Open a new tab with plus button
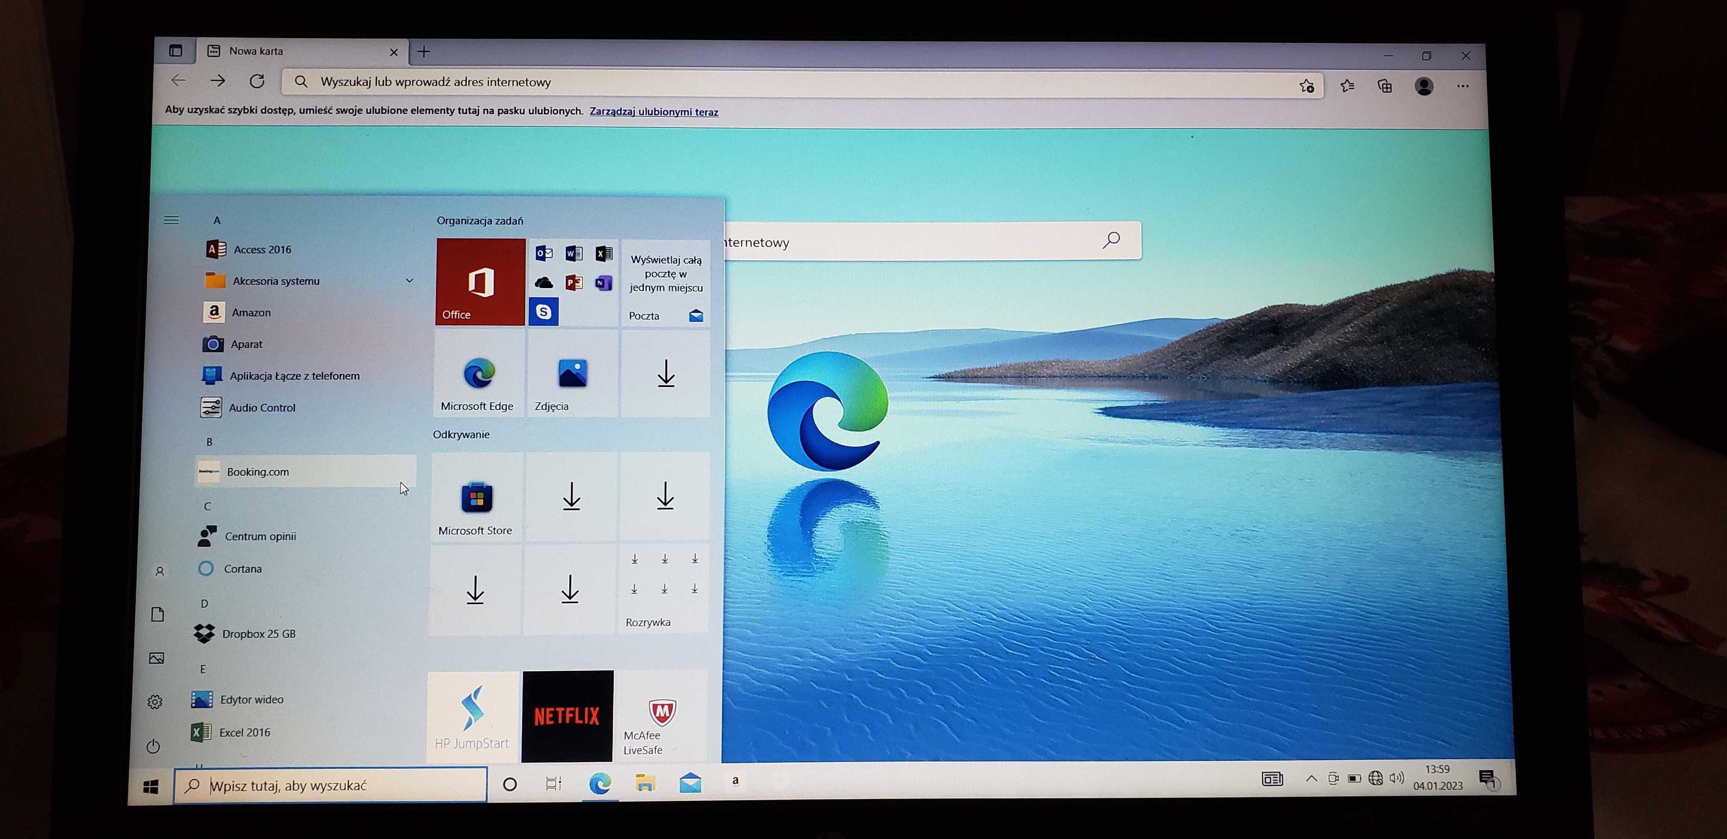1727x839 pixels. [x=424, y=52]
